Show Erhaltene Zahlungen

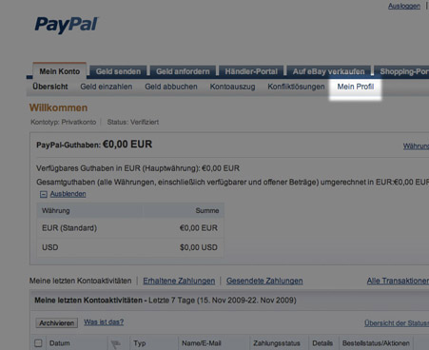[x=179, y=281]
